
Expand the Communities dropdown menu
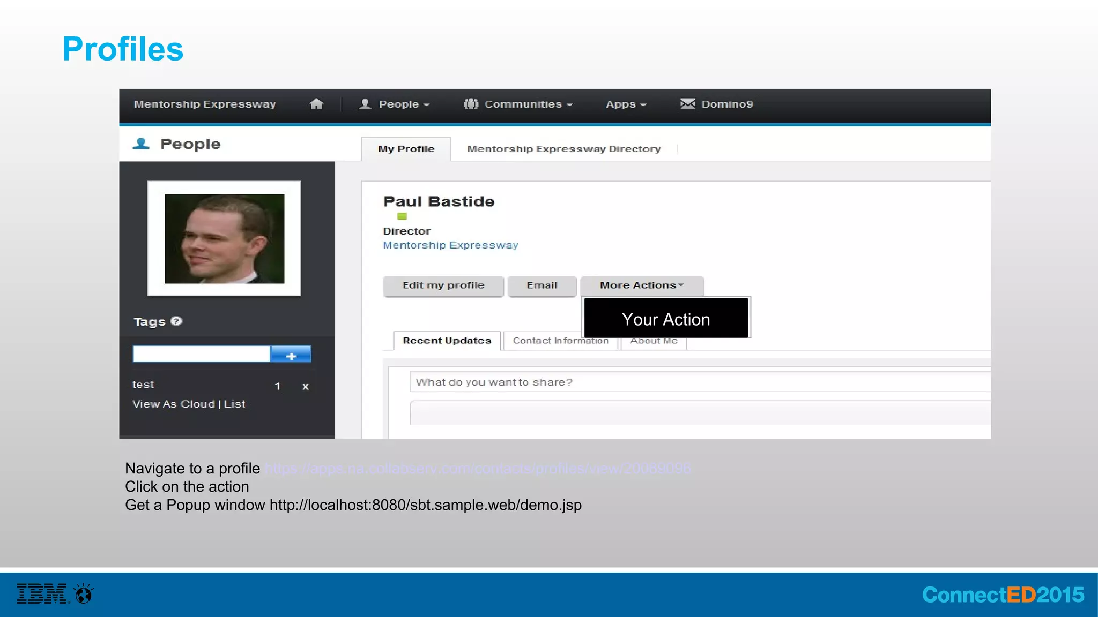pos(523,104)
